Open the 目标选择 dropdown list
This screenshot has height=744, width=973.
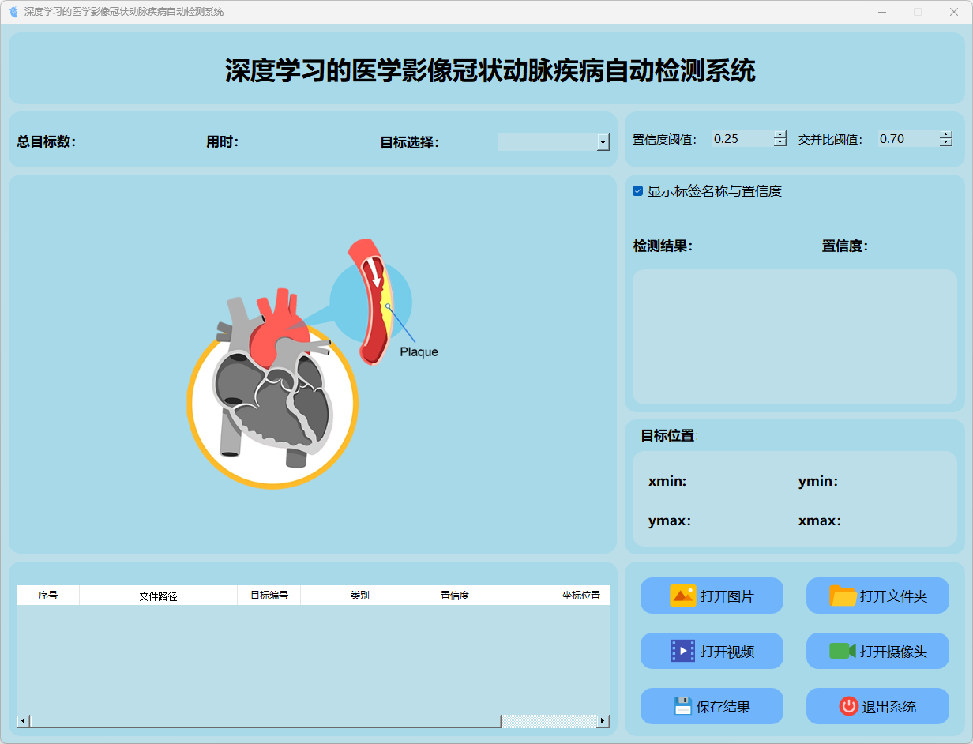tap(603, 142)
